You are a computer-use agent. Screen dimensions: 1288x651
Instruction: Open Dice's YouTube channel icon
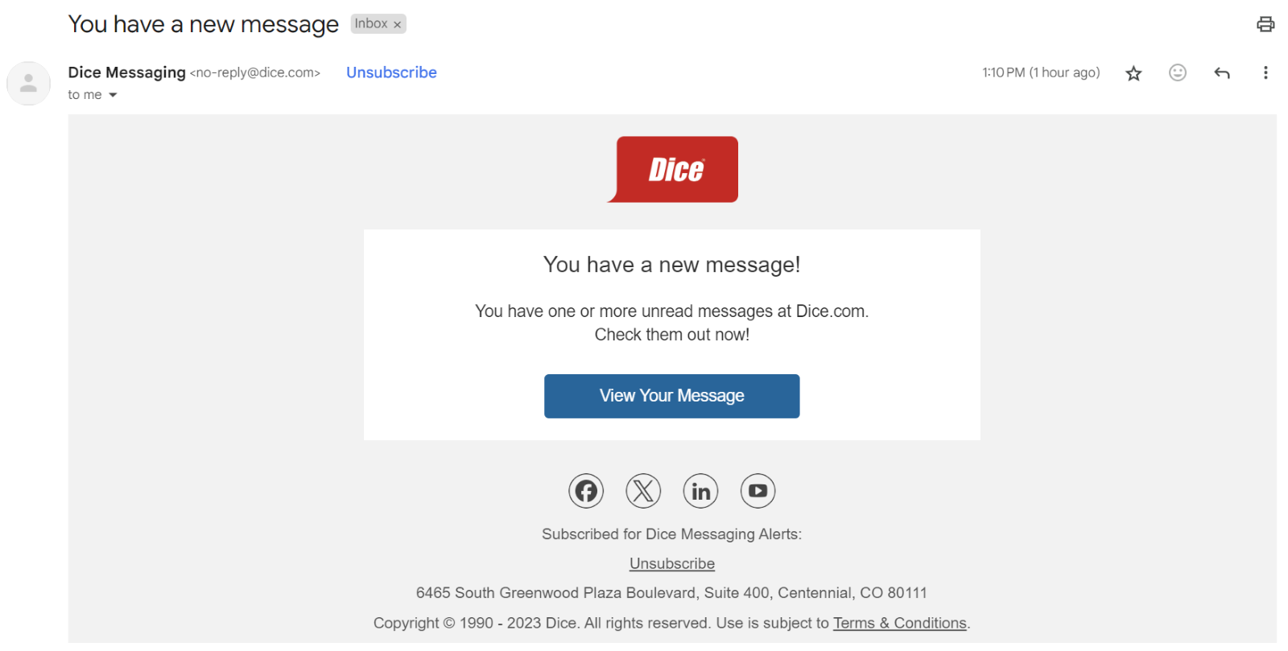(758, 491)
